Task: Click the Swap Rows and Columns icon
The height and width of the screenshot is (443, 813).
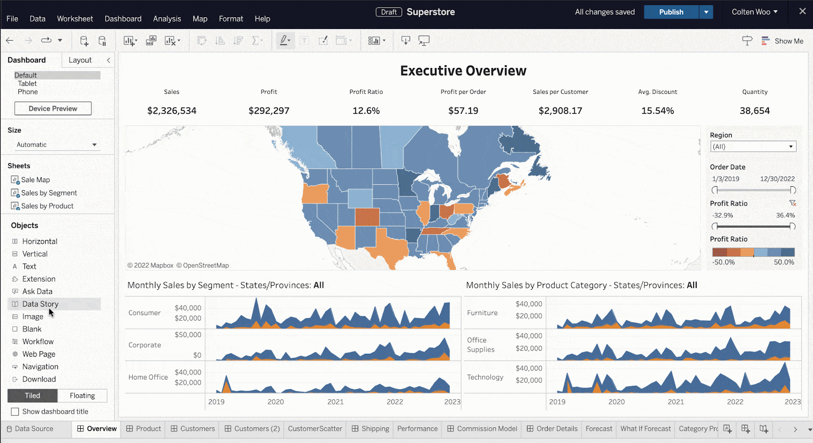Action: (202, 41)
